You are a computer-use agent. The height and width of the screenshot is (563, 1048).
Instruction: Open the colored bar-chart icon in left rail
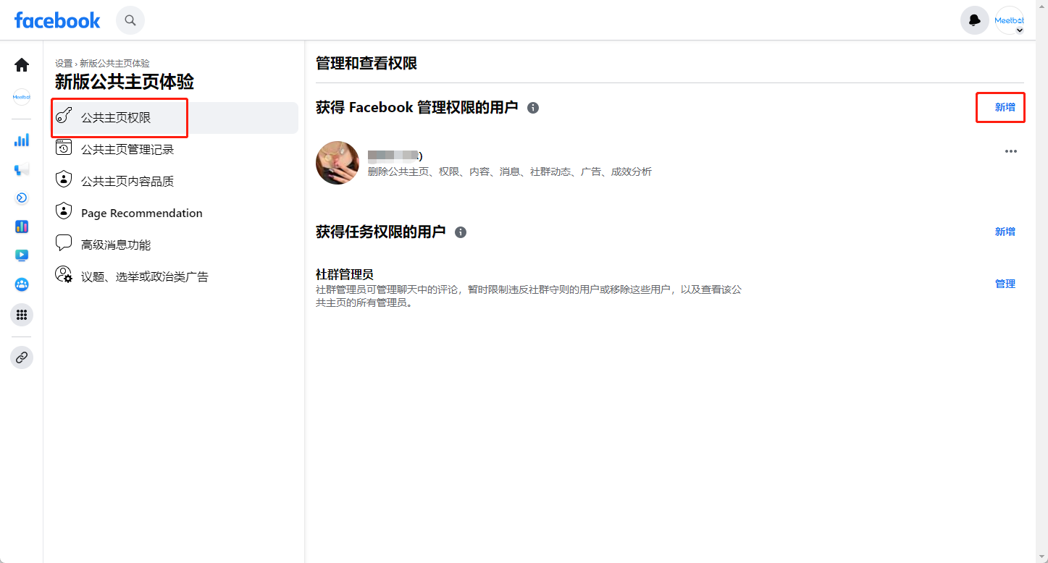pyautogui.click(x=22, y=227)
